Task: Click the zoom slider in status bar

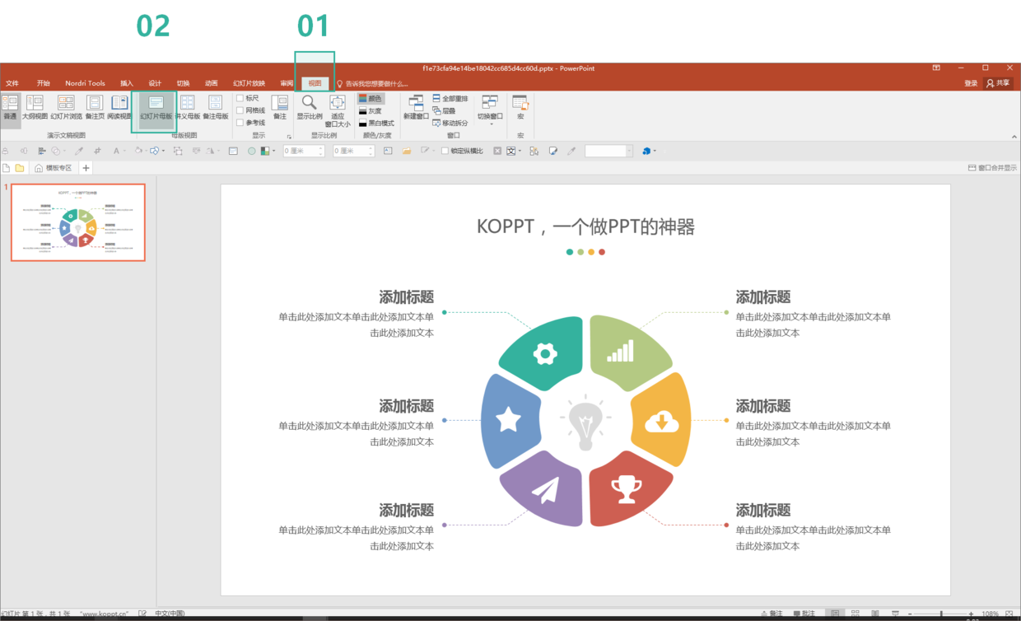Action: (x=941, y=614)
